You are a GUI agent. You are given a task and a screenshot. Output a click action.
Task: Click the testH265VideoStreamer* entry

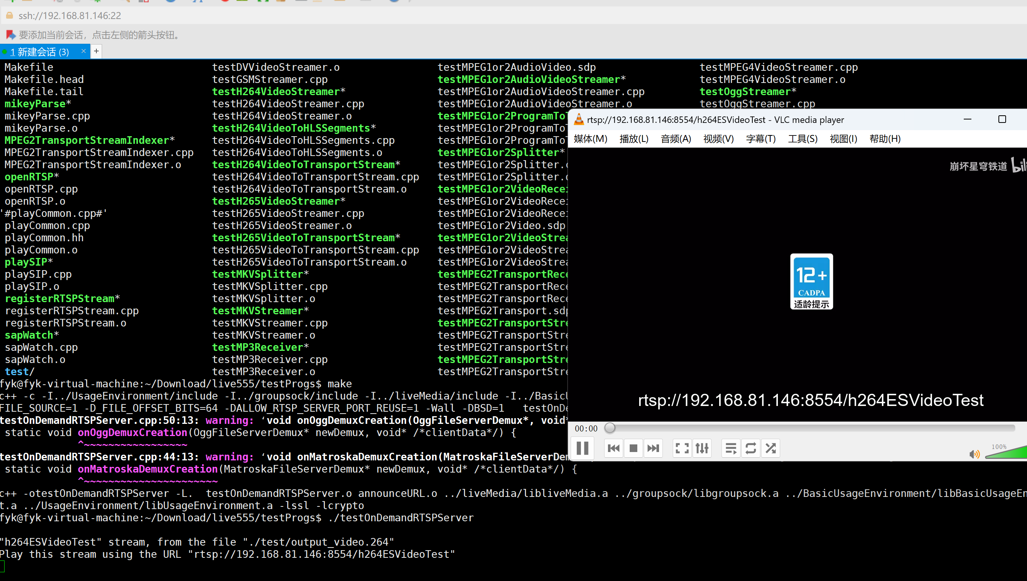278,201
